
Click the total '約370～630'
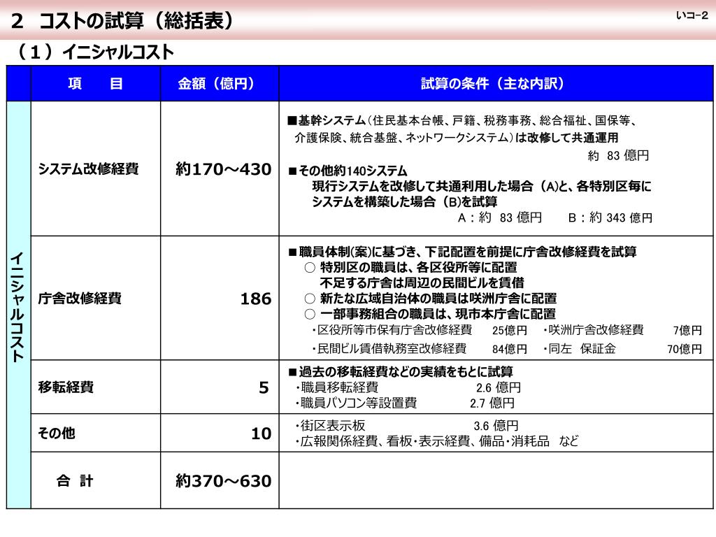(x=224, y=481)
